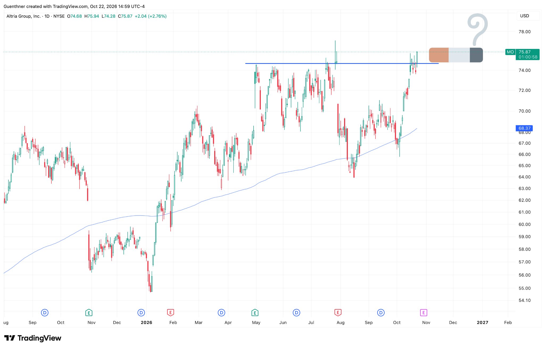The height and width of the screenshot is (349, 545).
Task: Click the snapshot caption mentioning Guenthner
Action: 74,6
